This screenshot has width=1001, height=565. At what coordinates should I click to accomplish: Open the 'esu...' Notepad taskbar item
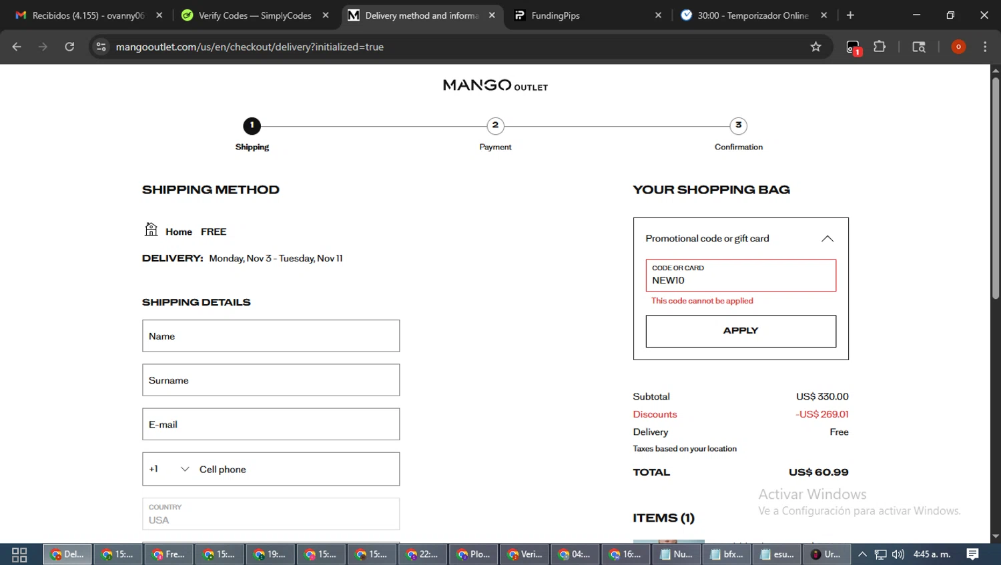coord(777,554)
